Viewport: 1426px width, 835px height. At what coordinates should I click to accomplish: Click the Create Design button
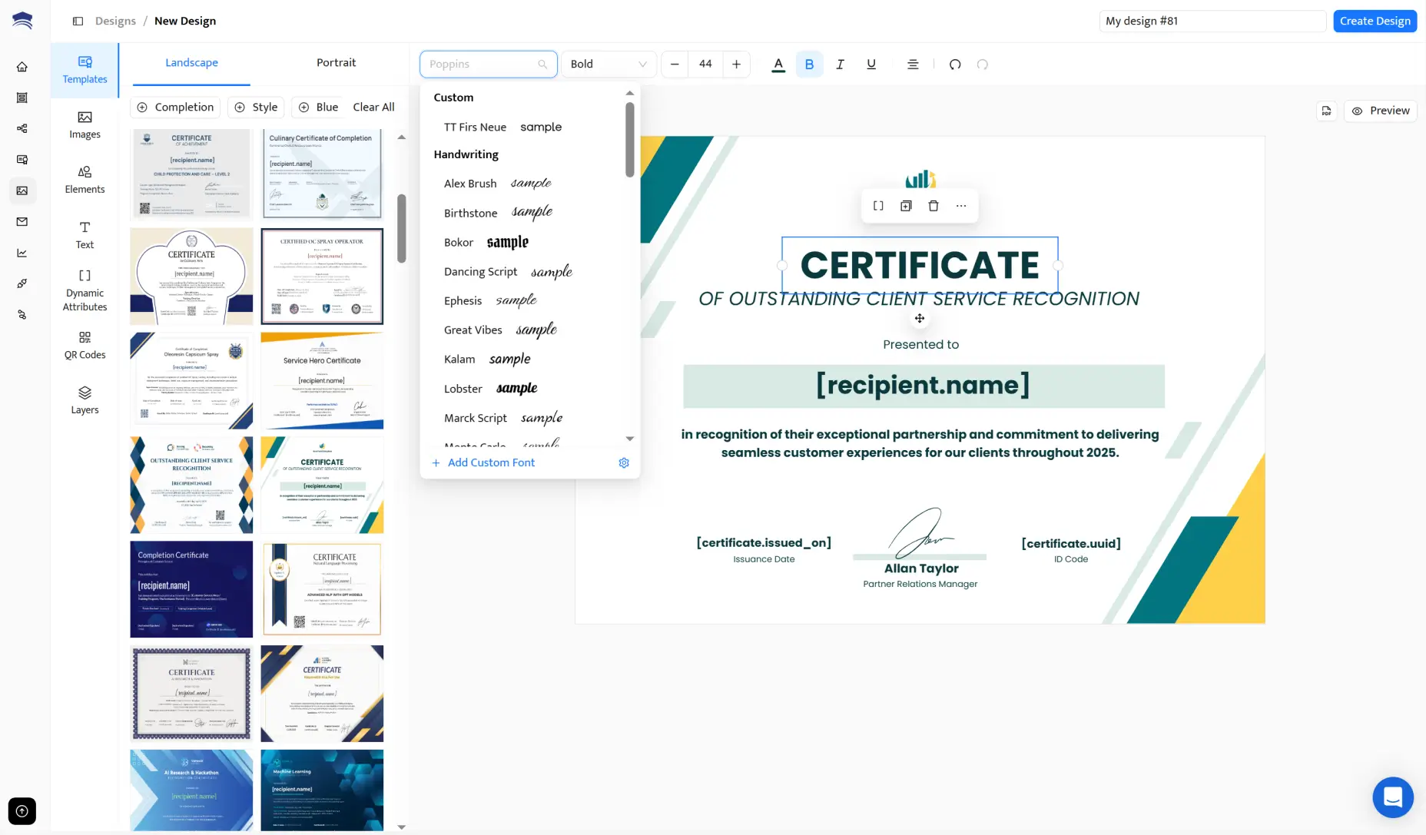[1375, 21]
